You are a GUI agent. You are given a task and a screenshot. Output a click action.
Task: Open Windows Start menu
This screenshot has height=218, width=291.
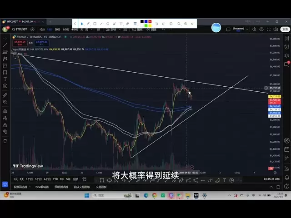(87, 195)
